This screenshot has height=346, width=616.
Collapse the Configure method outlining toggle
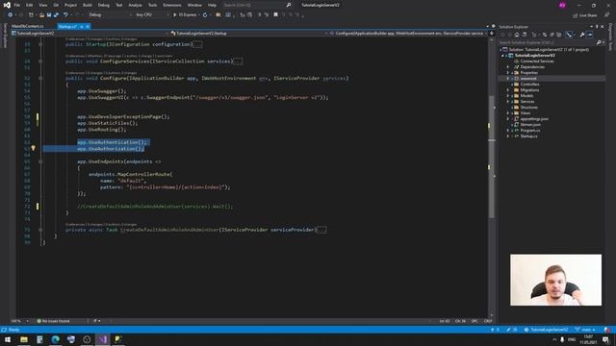[x=40, y=78]
